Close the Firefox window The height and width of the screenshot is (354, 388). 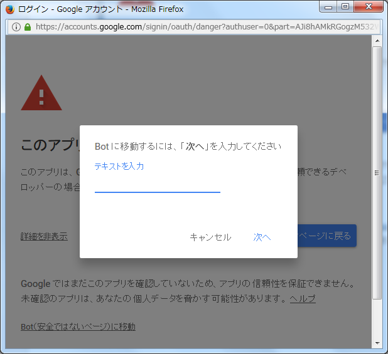pos(369,7)
